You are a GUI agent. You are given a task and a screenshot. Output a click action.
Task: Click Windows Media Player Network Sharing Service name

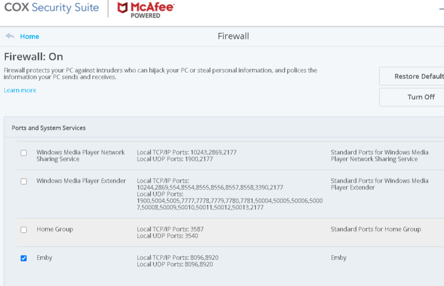click(x=80, y=155)
